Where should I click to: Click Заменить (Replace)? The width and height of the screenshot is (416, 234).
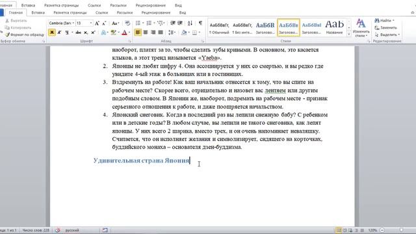(x=385, y=27)
